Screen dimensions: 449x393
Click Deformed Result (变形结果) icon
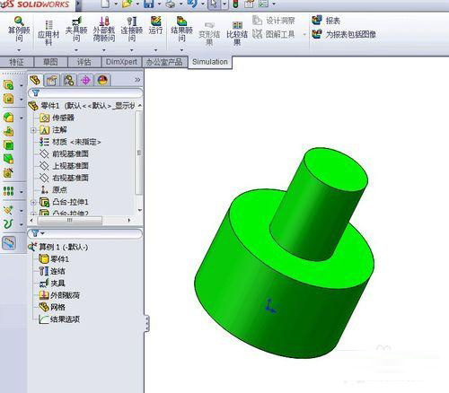click(209, 33)
